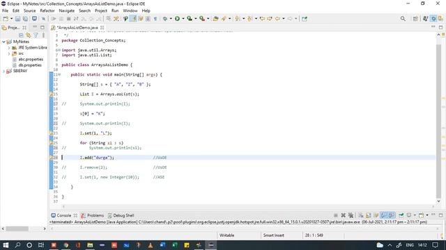Toggle Show Console on standard output
The image size is (446, 250).
pyautogui.click(x=384, y=215)
